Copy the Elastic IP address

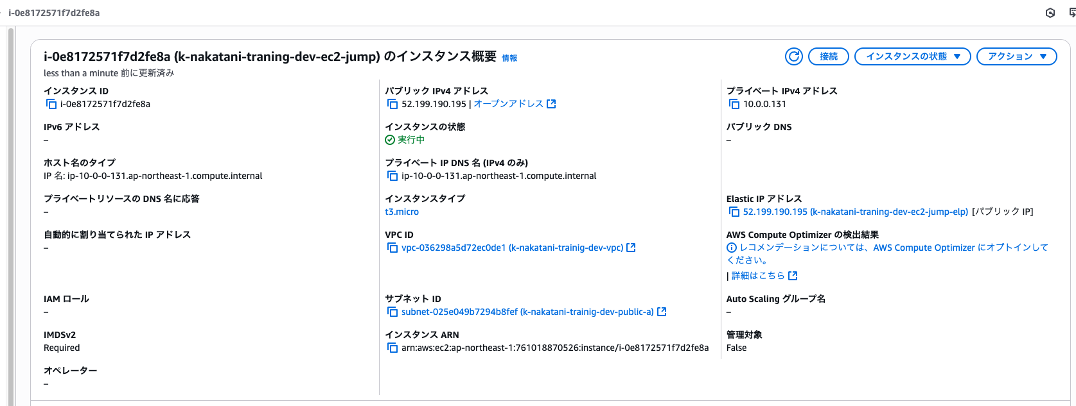point(734,212)
